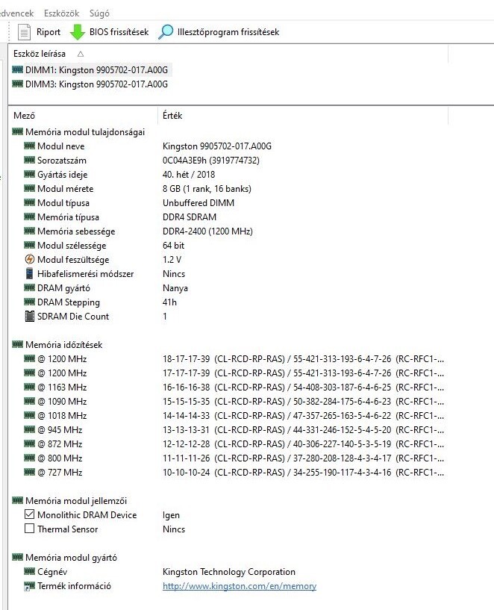The width and height of the screenshot is (494, 610).
Task: Click the Modul mérete row icon
Action: [30, 188]
